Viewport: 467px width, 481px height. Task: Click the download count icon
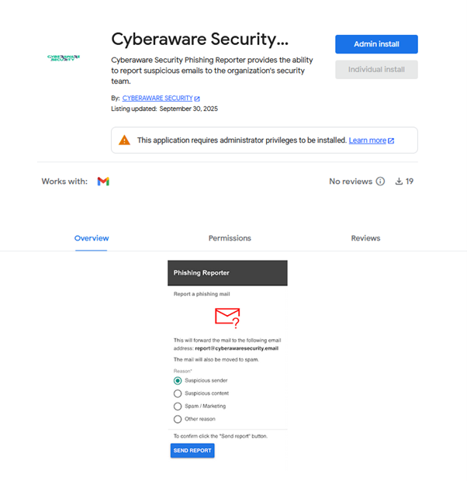coord(400,182)
